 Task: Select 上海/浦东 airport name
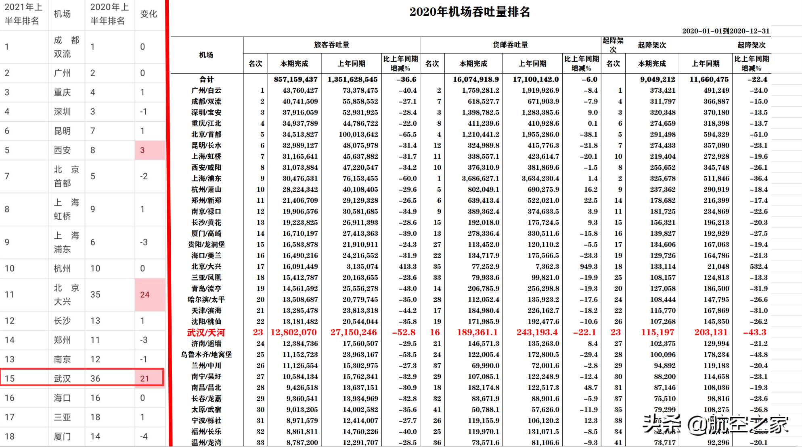pos(206,178)
